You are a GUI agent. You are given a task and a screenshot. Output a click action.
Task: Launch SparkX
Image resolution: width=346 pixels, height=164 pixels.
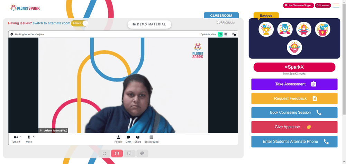pos(294,67)
